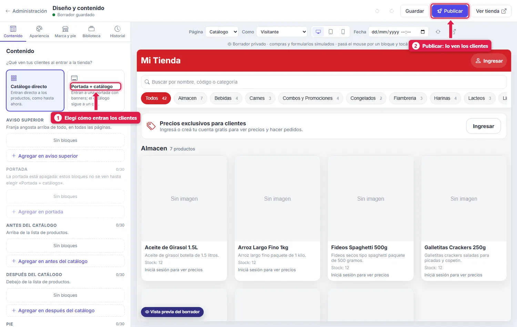Filter products by Carnes chip

(x=260, y=98)
